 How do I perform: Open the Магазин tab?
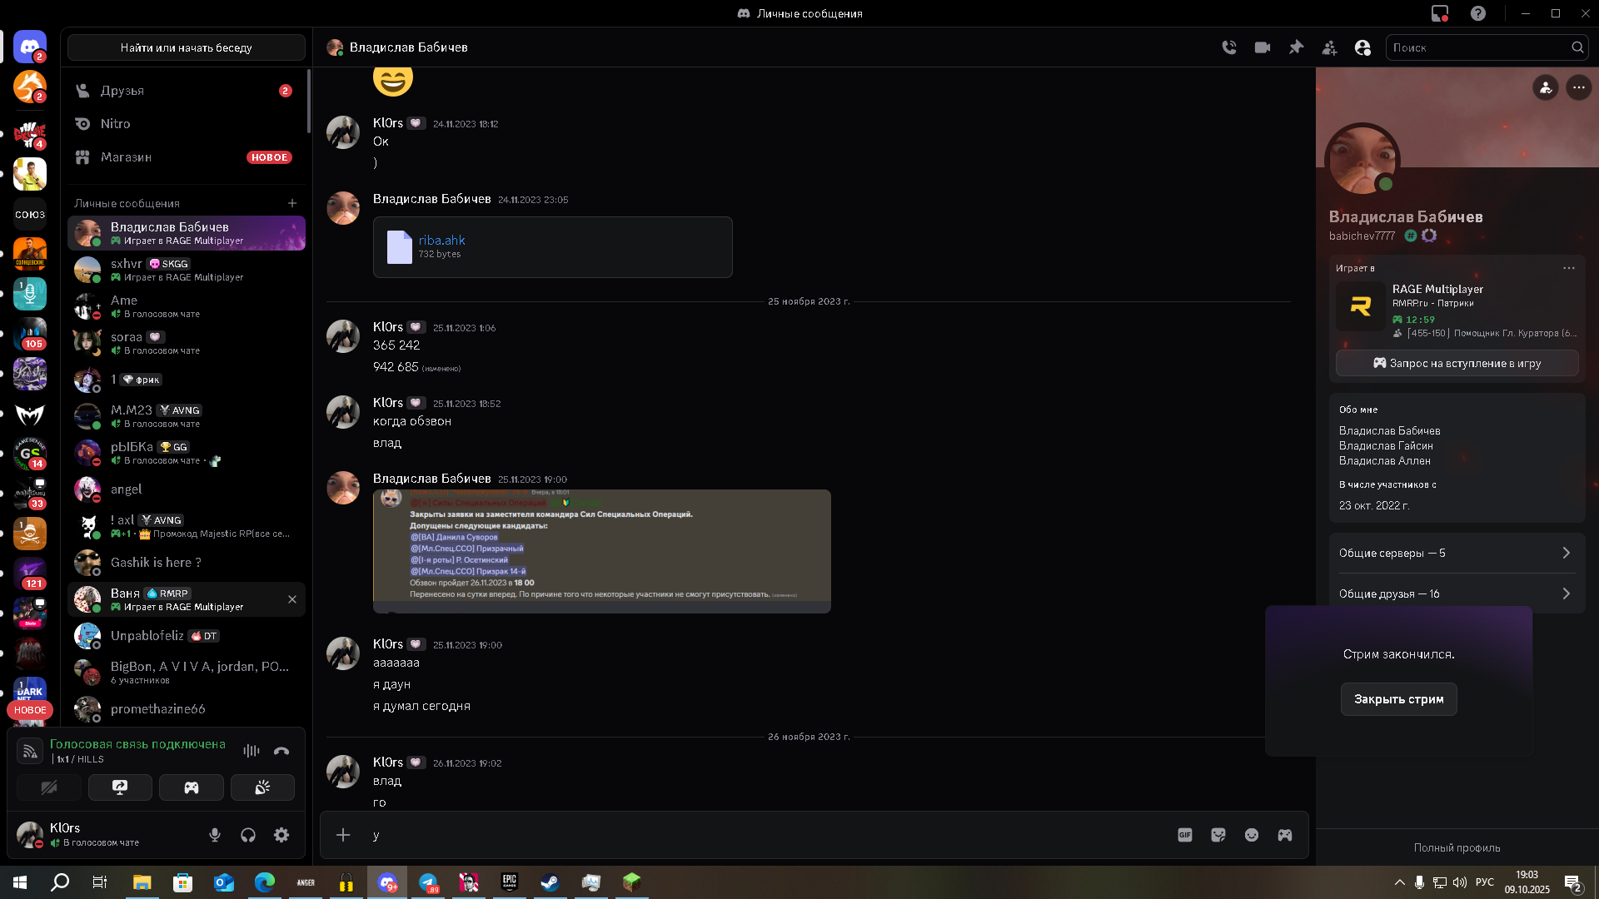click(126, 157)
